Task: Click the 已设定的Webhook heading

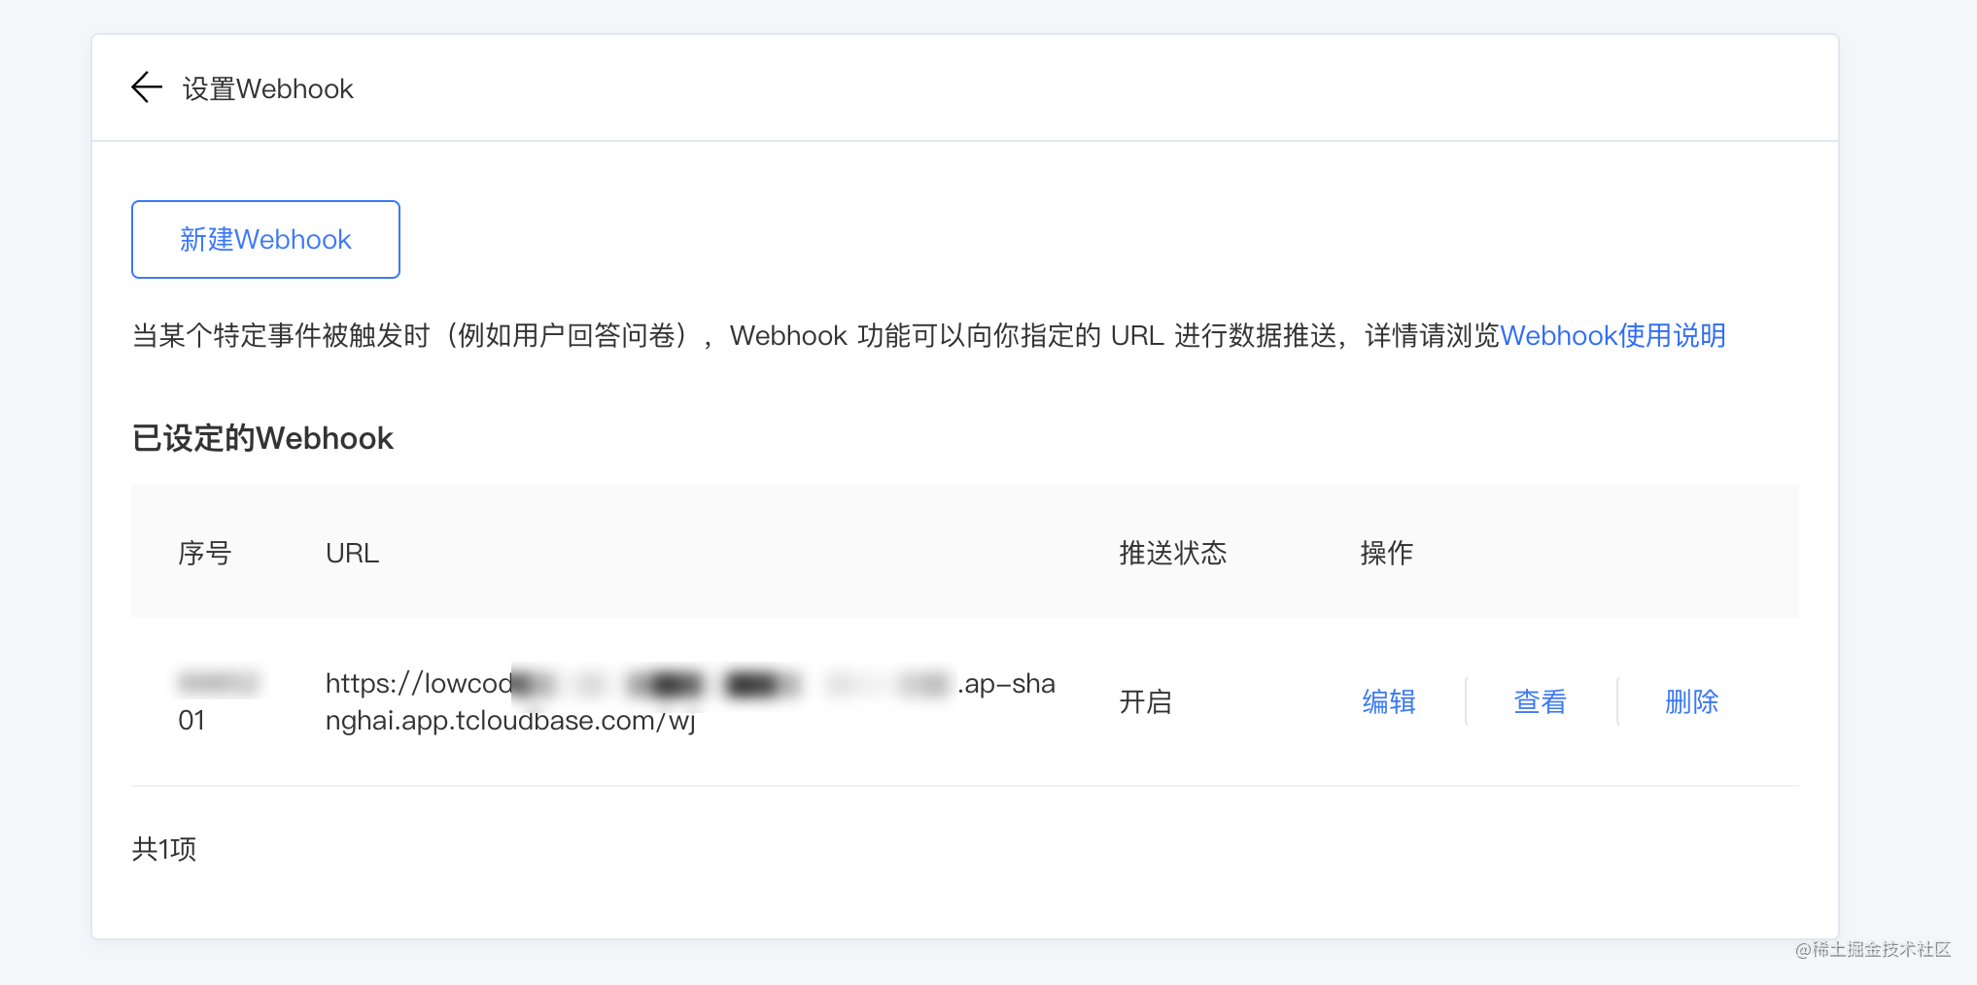Action: [262, 438]
